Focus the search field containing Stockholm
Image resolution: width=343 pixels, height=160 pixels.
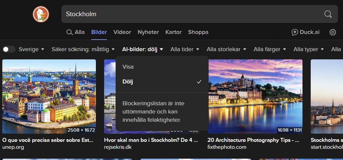click(199, 14)
